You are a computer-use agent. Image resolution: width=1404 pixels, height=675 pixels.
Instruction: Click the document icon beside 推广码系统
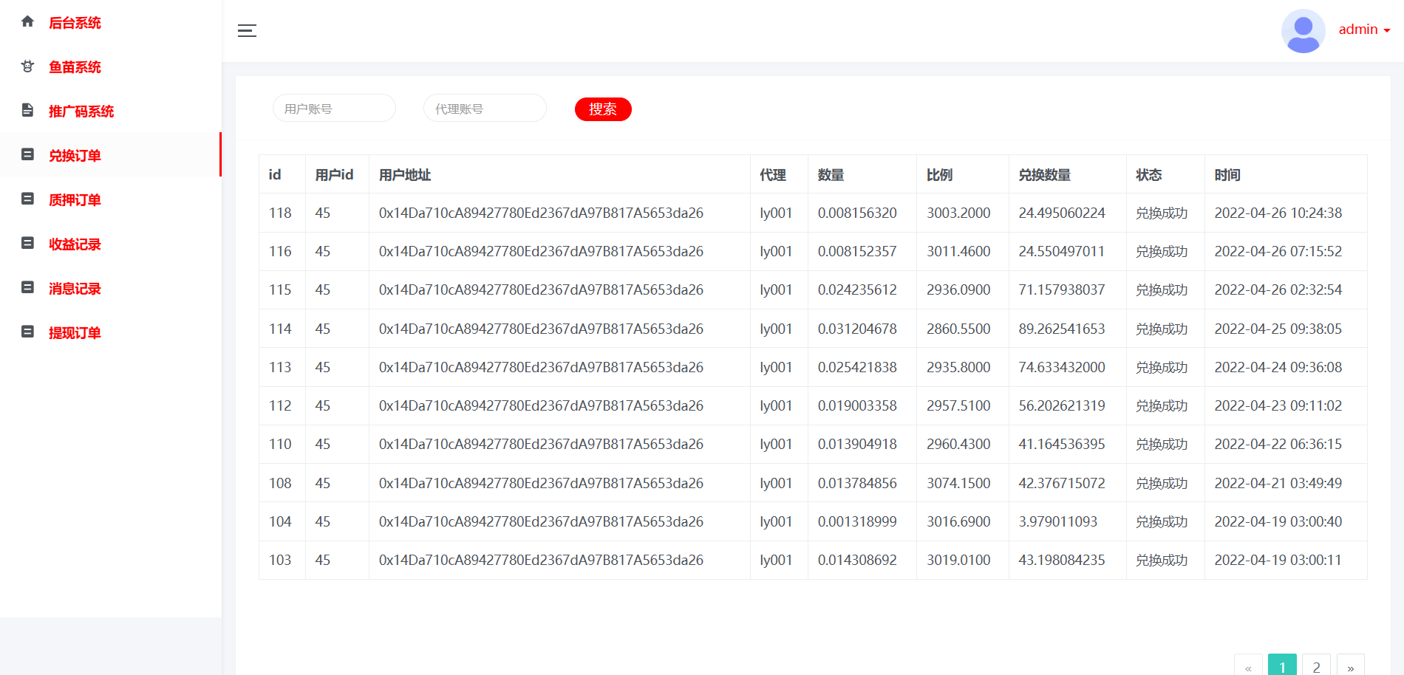pyautogui.click(x=27, y=111)
